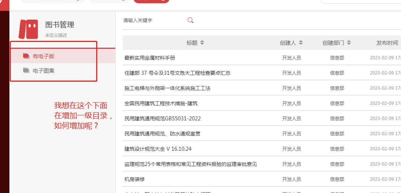
Task: Sort by 创建部门 using sort arrows
Action: pos(349,43)
